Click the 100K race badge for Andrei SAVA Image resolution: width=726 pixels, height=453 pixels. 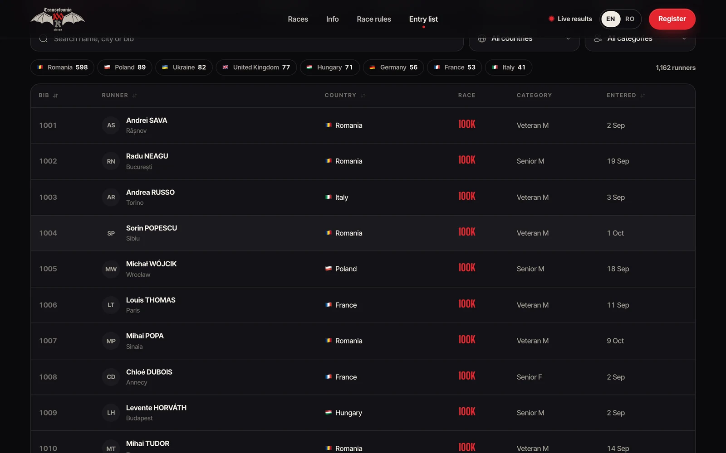pyautogui.click(x=466, y=124)
